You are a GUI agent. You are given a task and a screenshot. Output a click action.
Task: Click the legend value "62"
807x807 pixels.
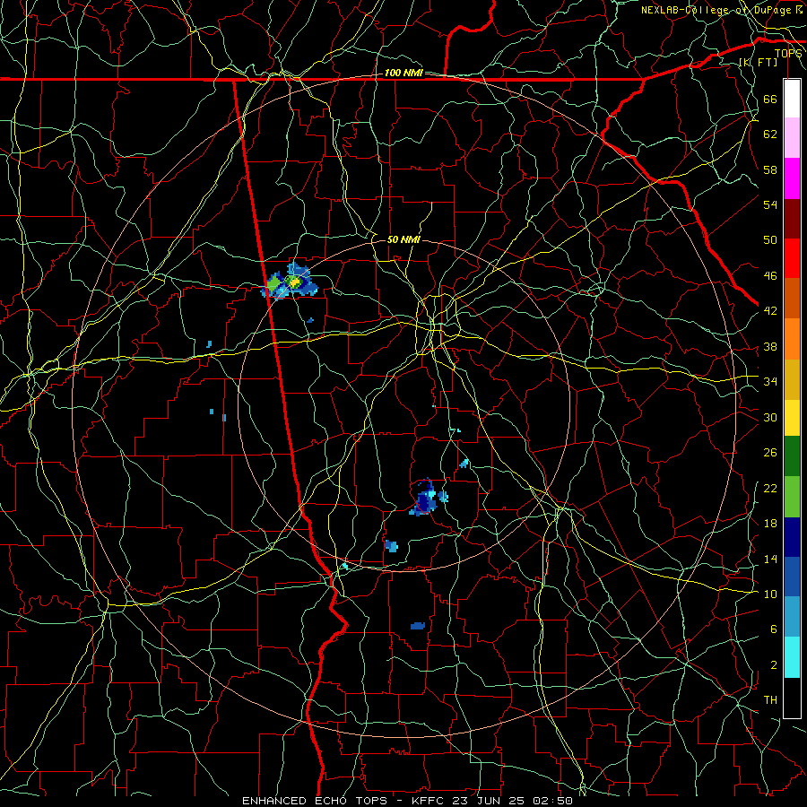[x=770, y=134]
